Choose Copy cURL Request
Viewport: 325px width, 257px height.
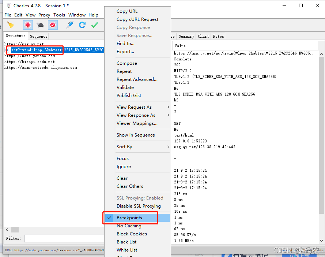click(137, 19)
